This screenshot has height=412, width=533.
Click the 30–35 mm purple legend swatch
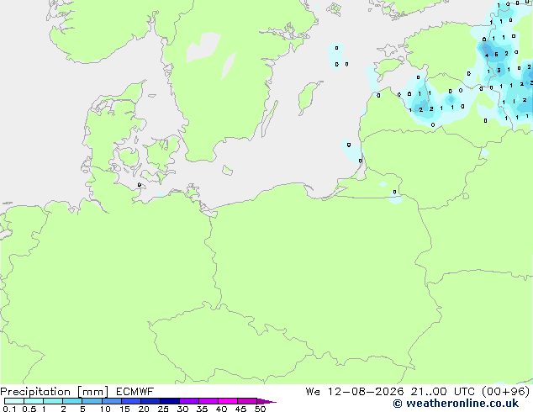[x=189, y=401]
